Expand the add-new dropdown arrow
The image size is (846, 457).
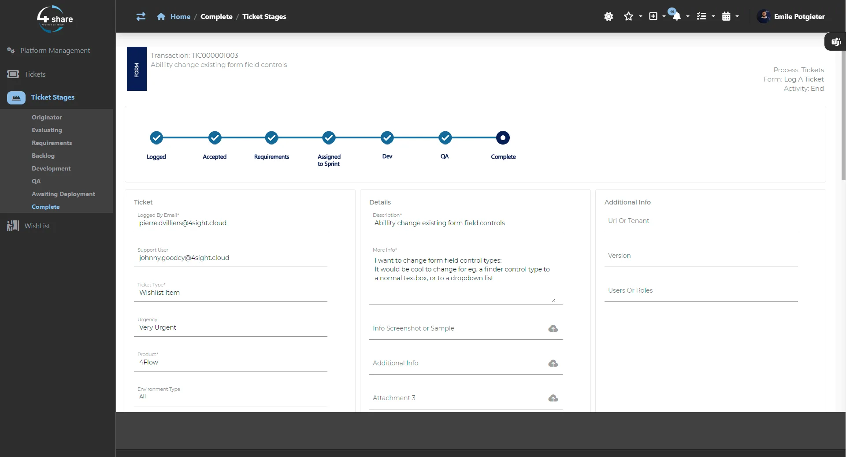pos(664,16)
